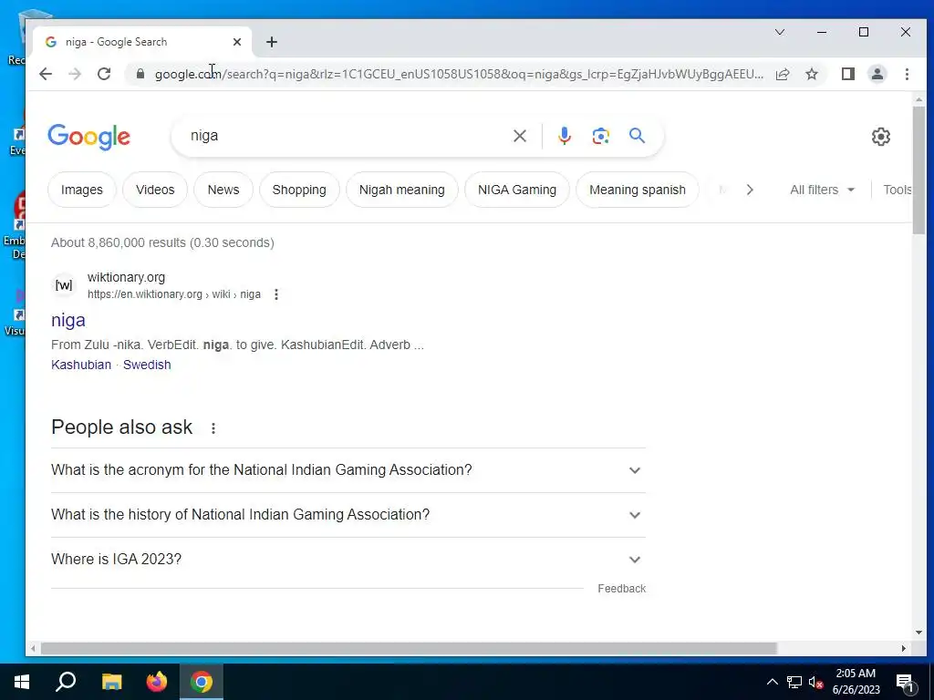Screen dimensions: 934x700
Task: Open the network status tray icon
Action: 794,682
